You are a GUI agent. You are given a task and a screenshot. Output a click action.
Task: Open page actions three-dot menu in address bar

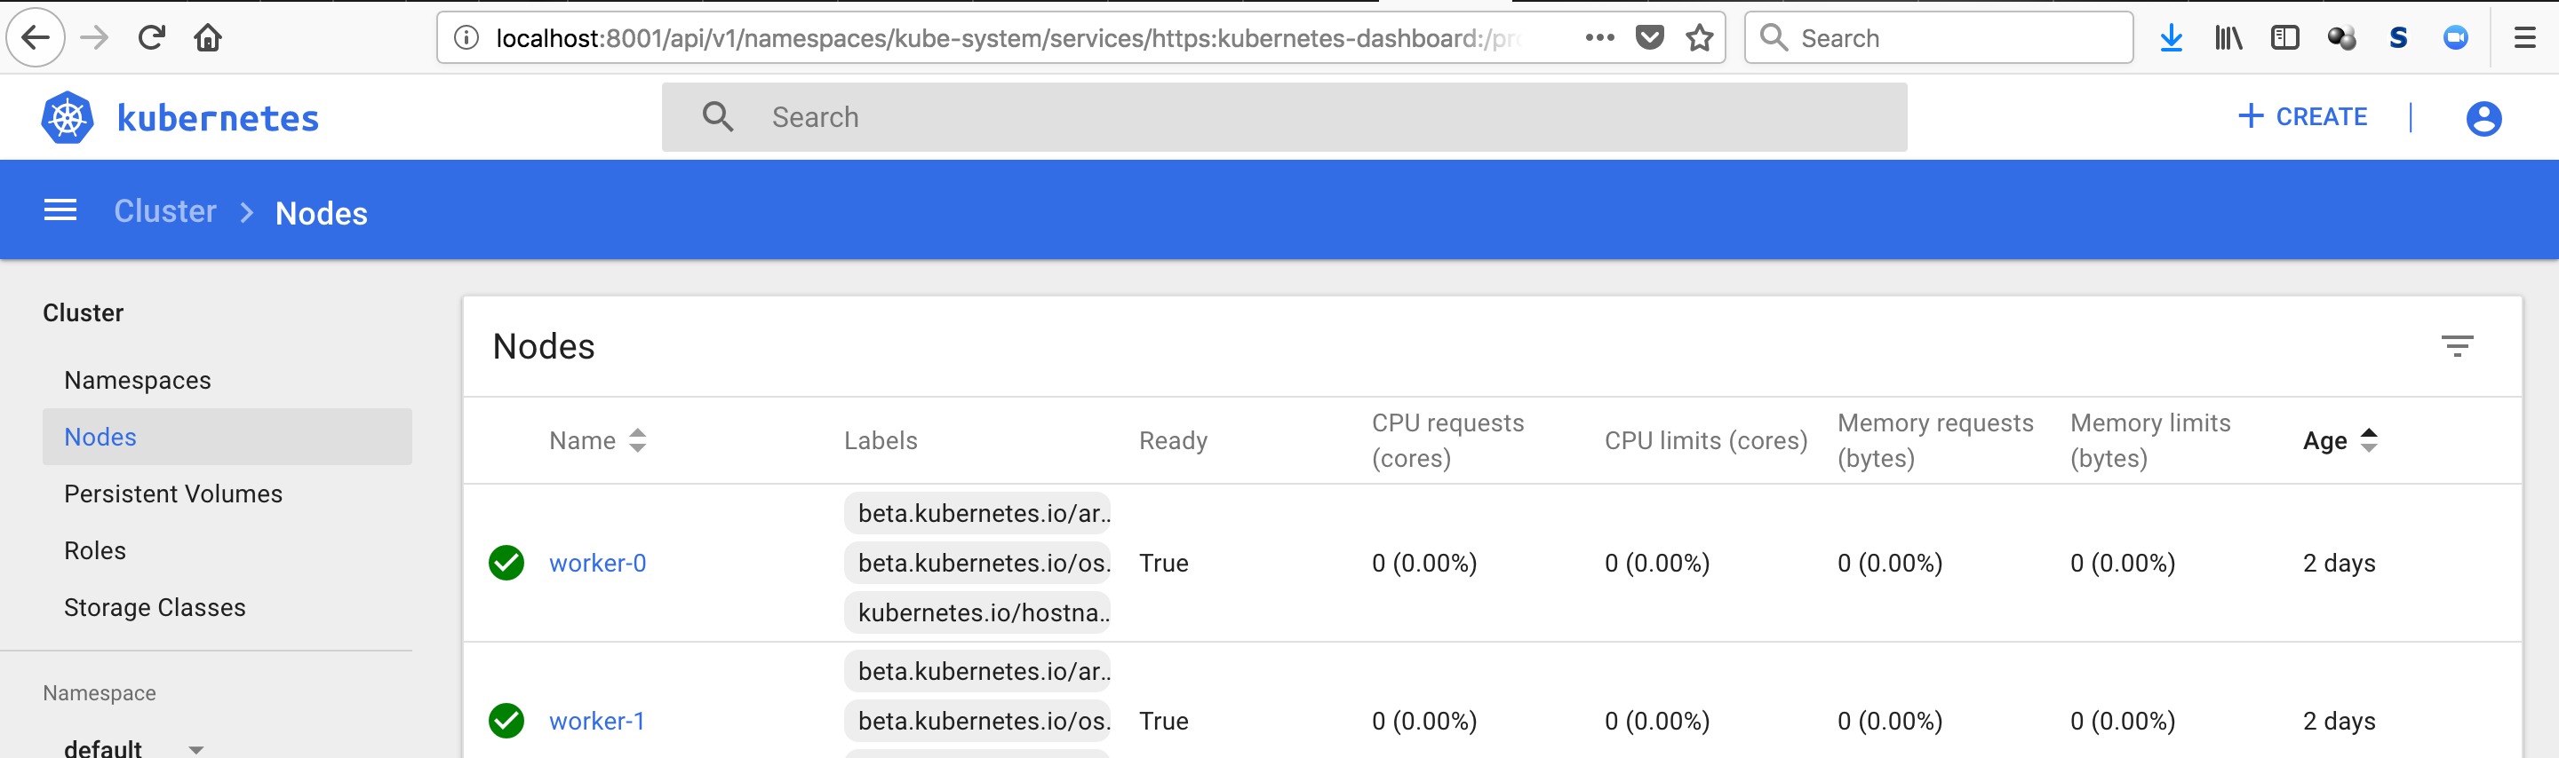click(1599, 37)
